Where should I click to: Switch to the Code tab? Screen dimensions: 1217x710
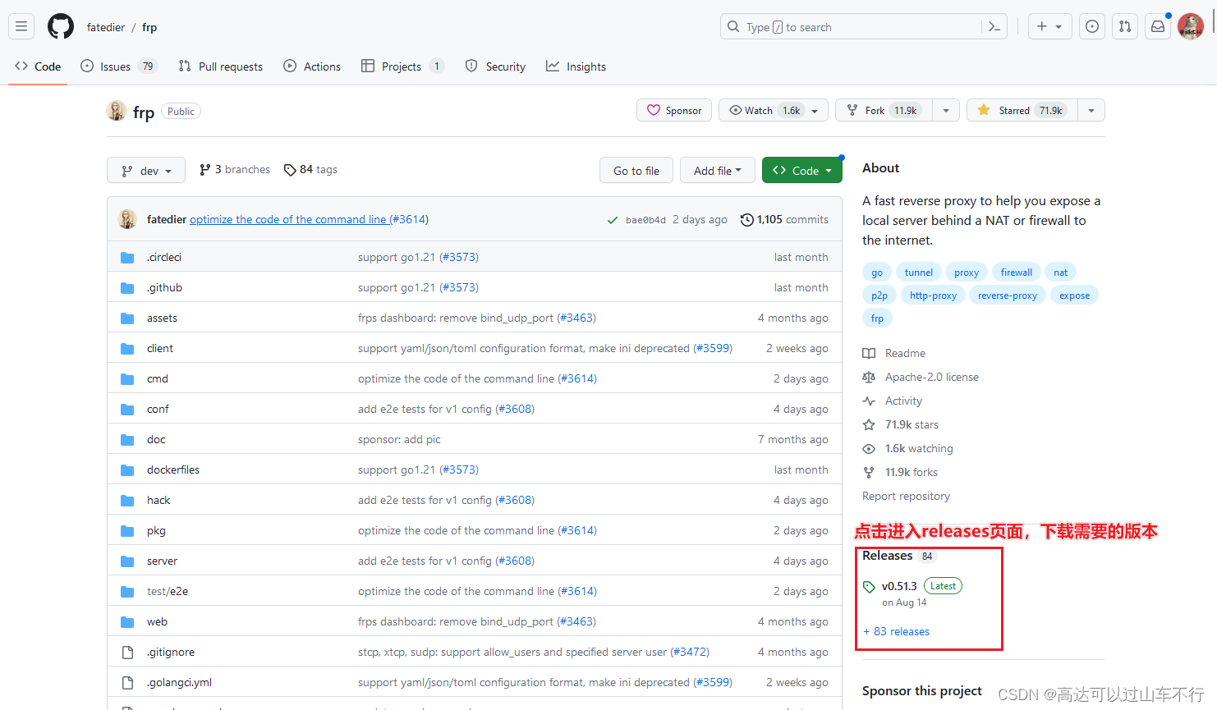[x=38, y=66]
